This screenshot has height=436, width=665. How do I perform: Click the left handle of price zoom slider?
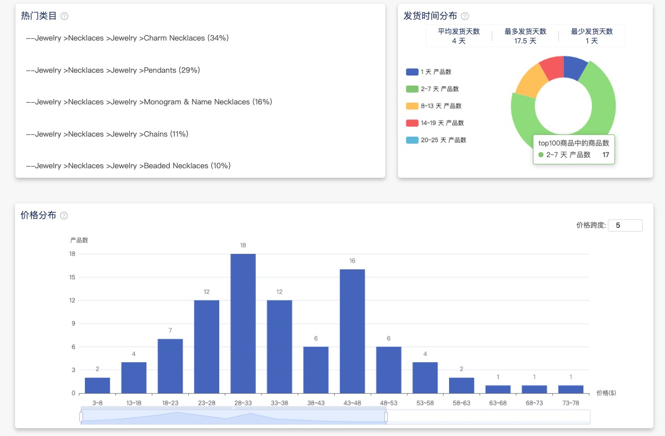pyautogui.click(x=81, y=417)
